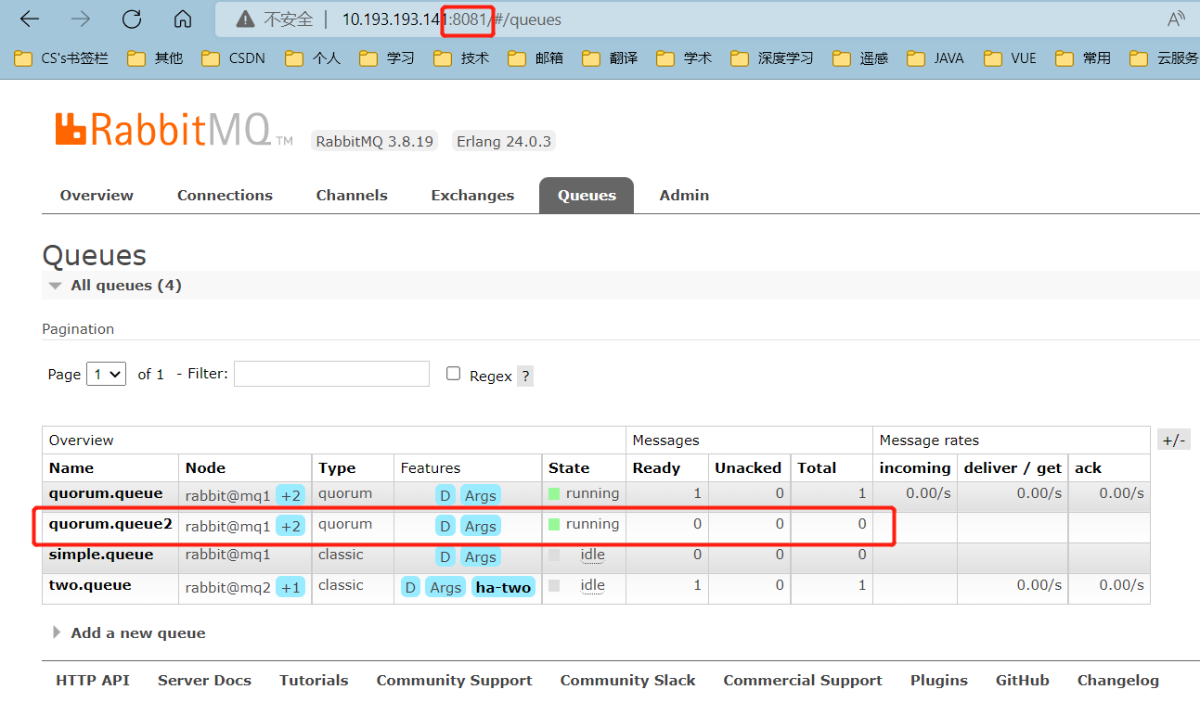Screen dimensions: 1200x728
Task: Switch to the Exchanges tab
Action: tap(472, 195)
